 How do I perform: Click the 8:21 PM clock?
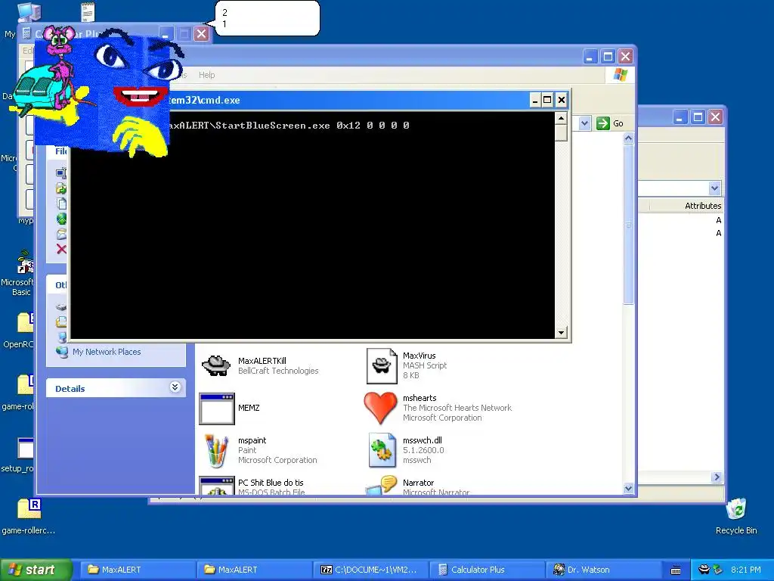[x=746, y=570]
